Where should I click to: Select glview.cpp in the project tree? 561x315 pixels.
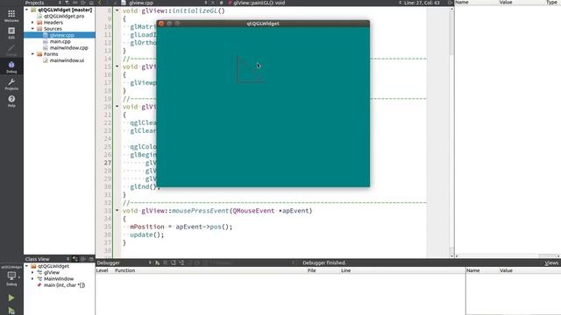coord(62,35)
